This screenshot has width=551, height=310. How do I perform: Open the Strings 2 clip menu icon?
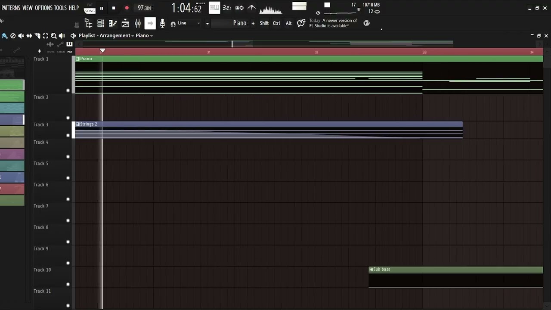click(x=78, y=124)
